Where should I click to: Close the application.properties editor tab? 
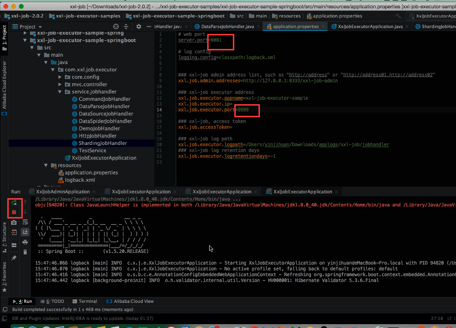pos(323,27)
